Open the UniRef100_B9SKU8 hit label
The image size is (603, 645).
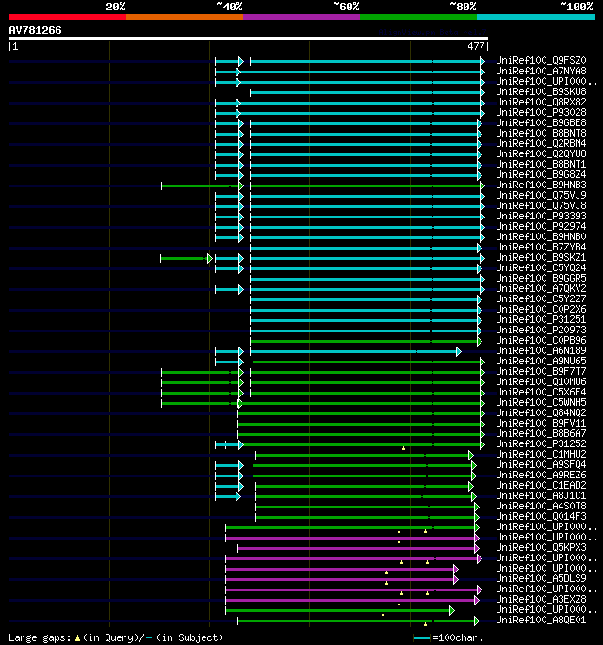tap(541, 91)
